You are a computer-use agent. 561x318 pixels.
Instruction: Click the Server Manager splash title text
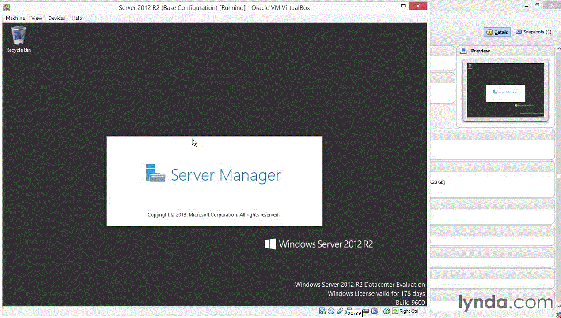(x=226, y=175)
